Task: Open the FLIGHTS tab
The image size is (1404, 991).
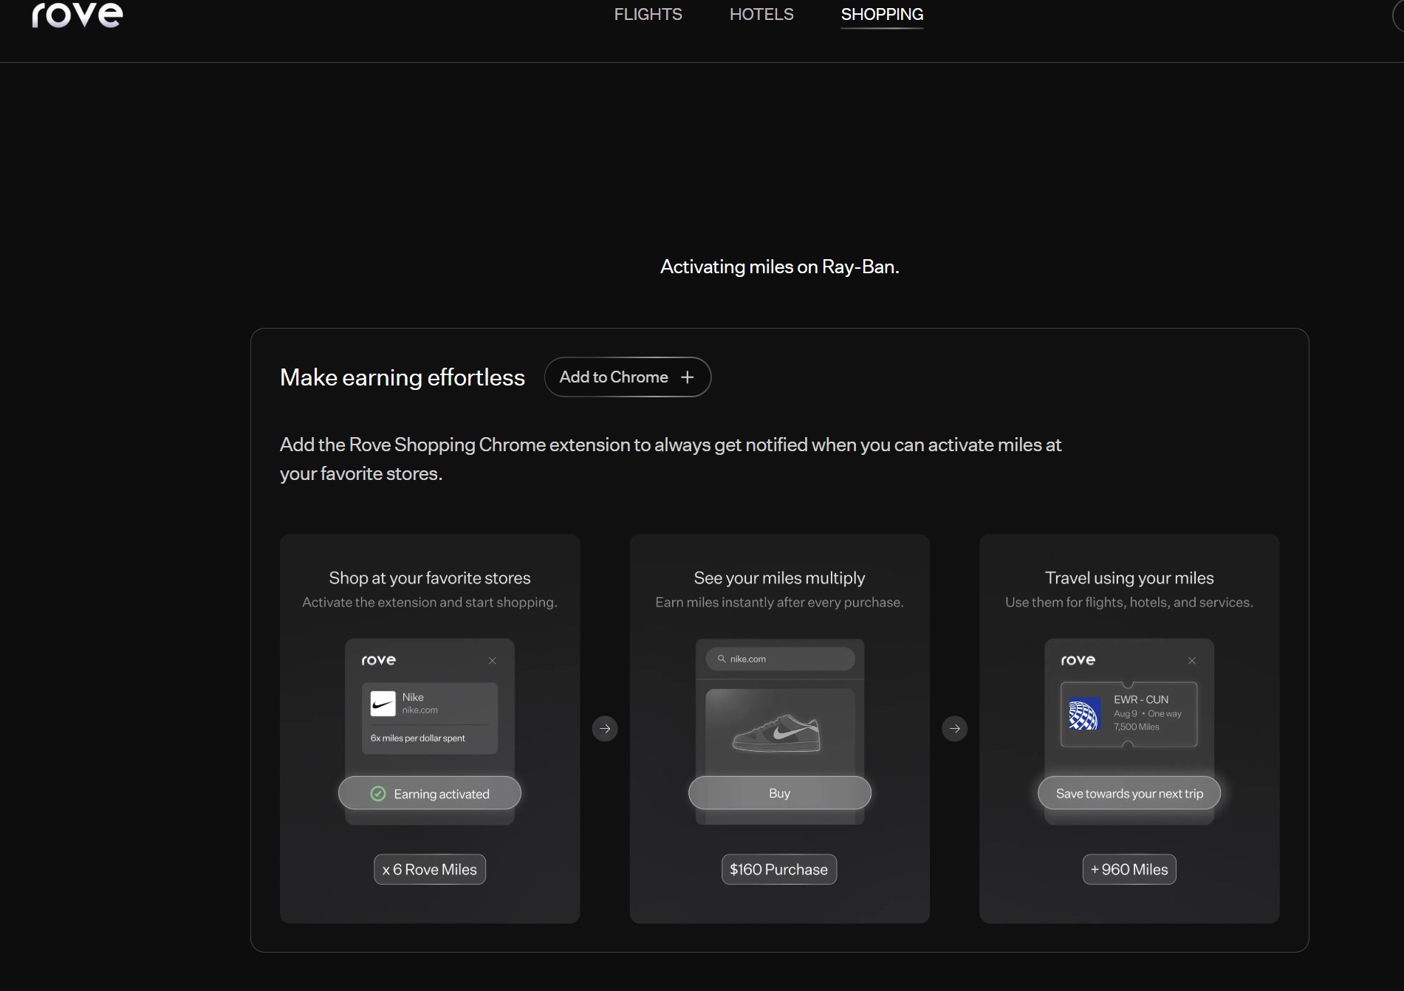Action: (x=648, y=14)
